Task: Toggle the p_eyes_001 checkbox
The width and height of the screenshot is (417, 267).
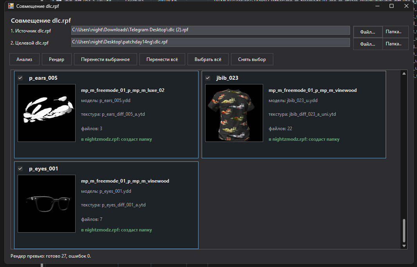Action: coord(20,168)
